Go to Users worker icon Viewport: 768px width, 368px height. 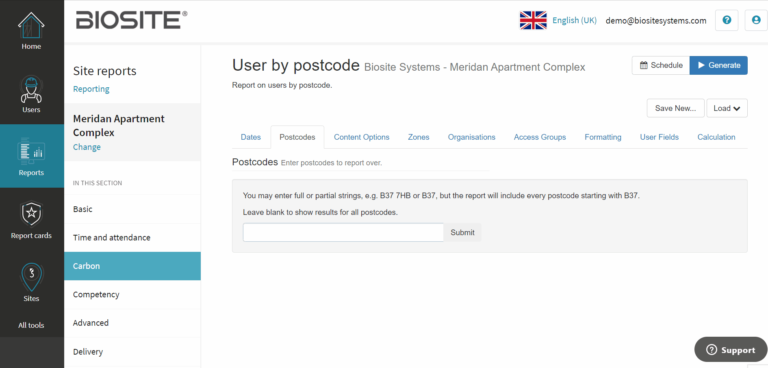[31, 89]
